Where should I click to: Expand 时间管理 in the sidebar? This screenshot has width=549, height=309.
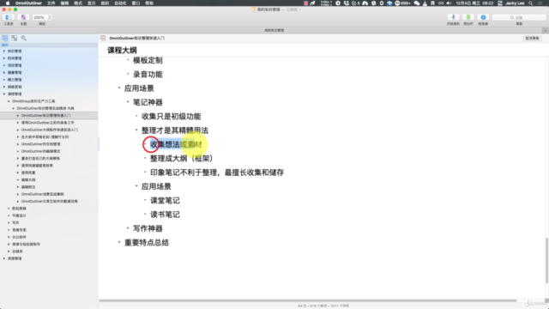(4, 58)
